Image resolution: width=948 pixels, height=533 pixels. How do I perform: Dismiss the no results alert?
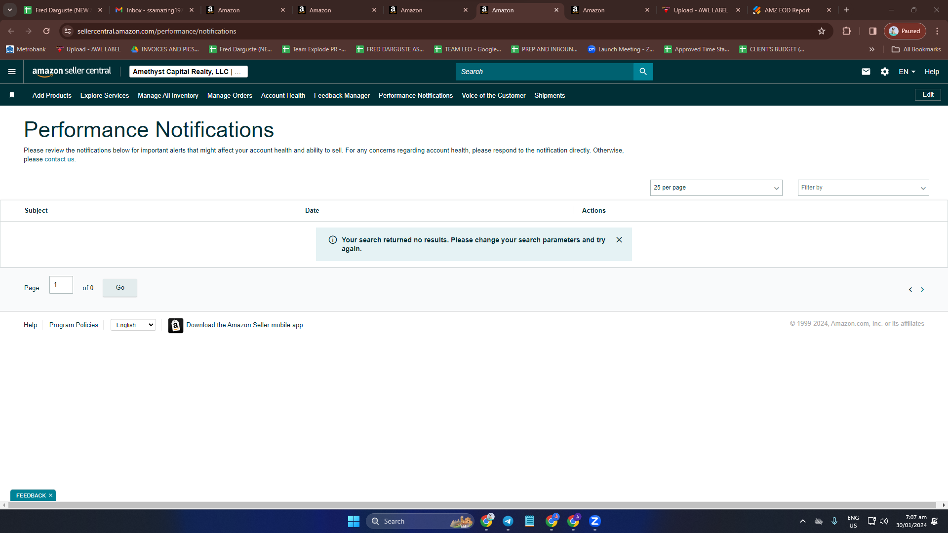pyautogui.click(x=619, y=240)
